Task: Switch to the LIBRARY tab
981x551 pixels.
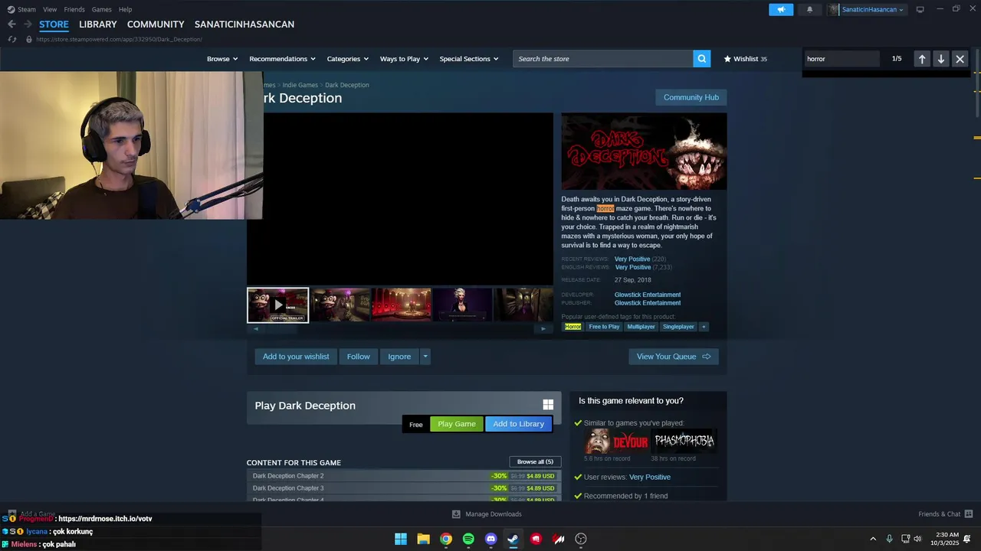Action: click(x=98, y=24)
